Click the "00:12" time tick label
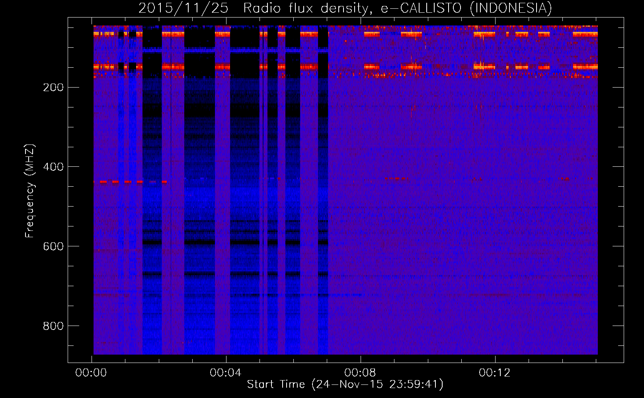644x398 pixels. pos(495,373)
